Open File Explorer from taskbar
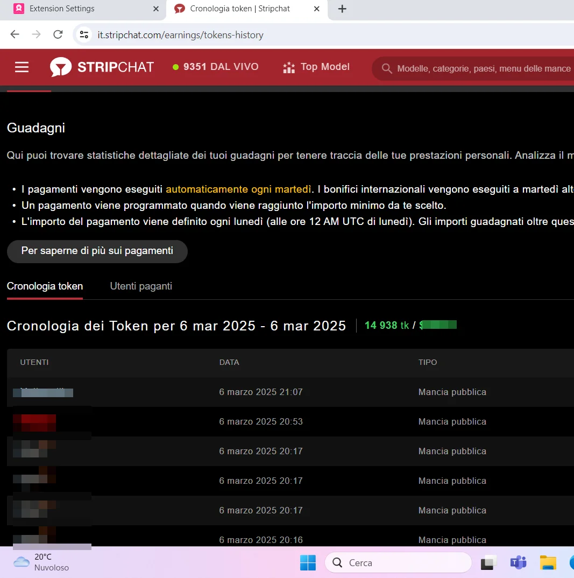 [x=548, y=563]
